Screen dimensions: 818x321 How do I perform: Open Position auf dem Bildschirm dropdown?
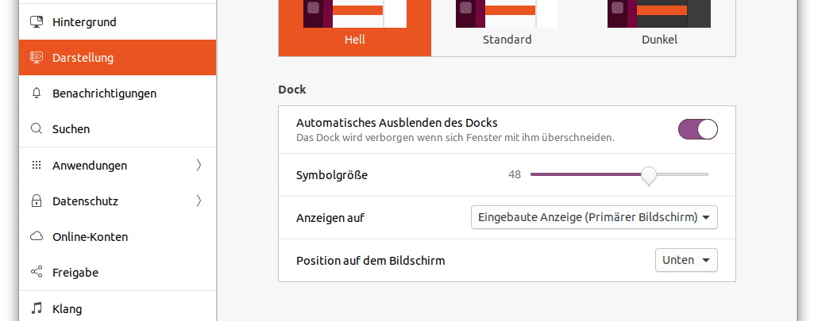(686, 260)
